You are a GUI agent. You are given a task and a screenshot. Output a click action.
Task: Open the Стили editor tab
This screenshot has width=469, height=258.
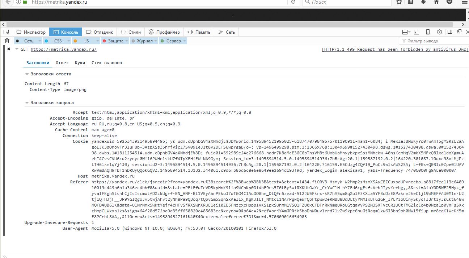pyautogui.click(x=130, y=32)
